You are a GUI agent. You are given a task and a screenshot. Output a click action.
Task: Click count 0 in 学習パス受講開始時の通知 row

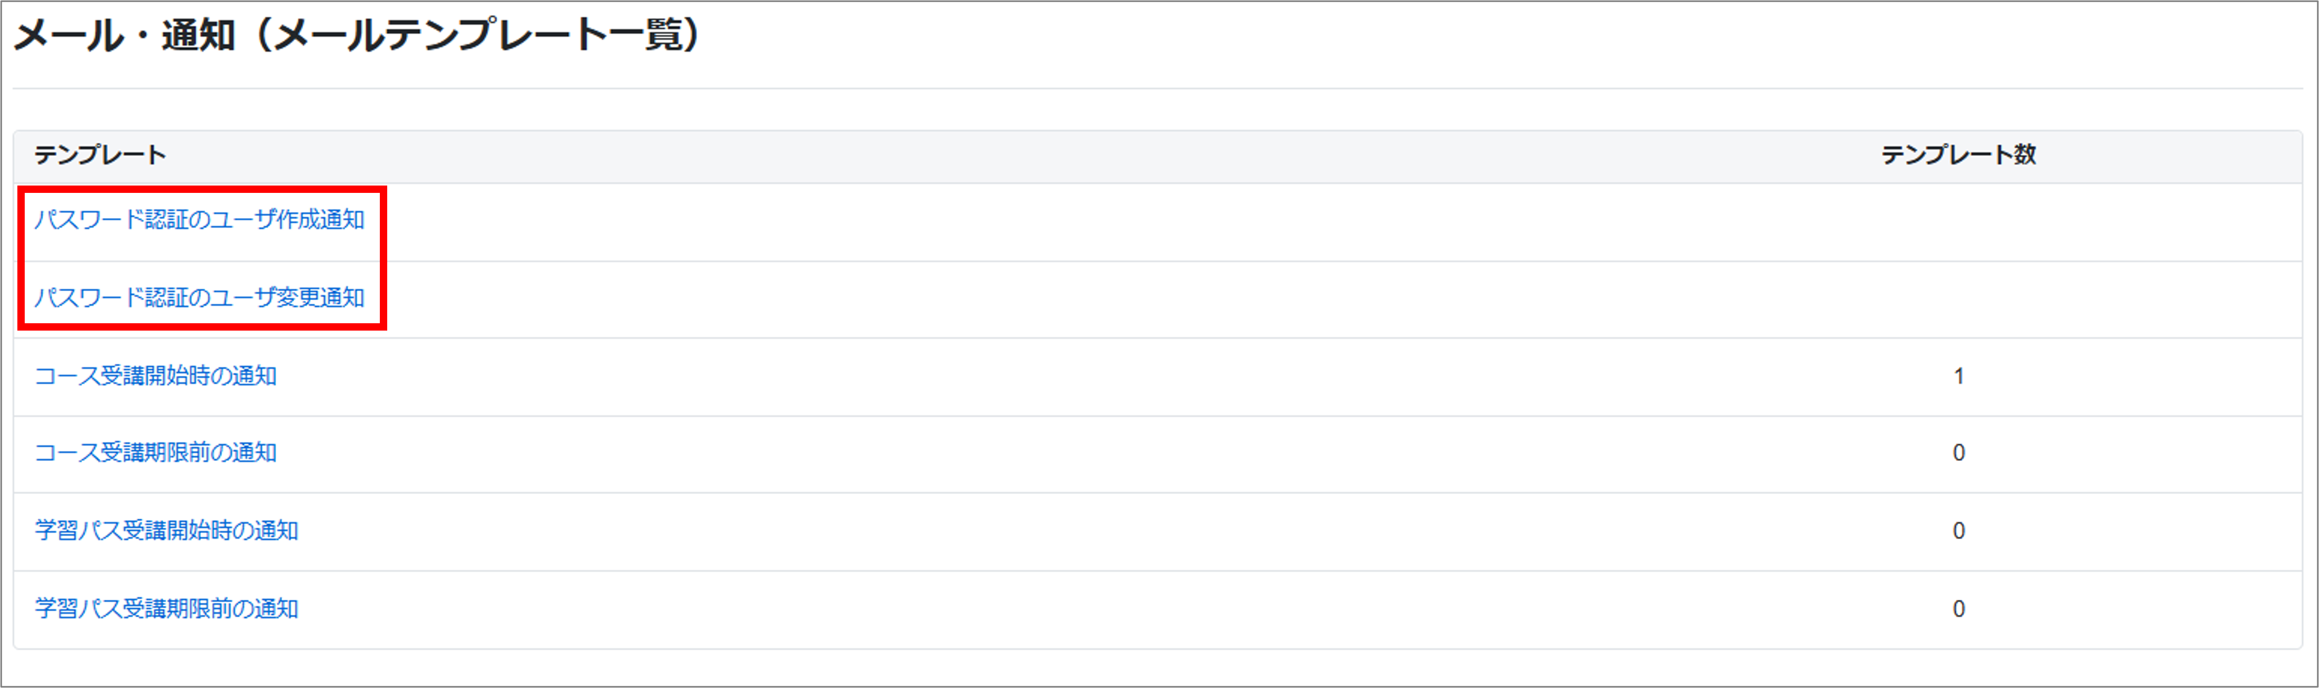point(1958,531)
